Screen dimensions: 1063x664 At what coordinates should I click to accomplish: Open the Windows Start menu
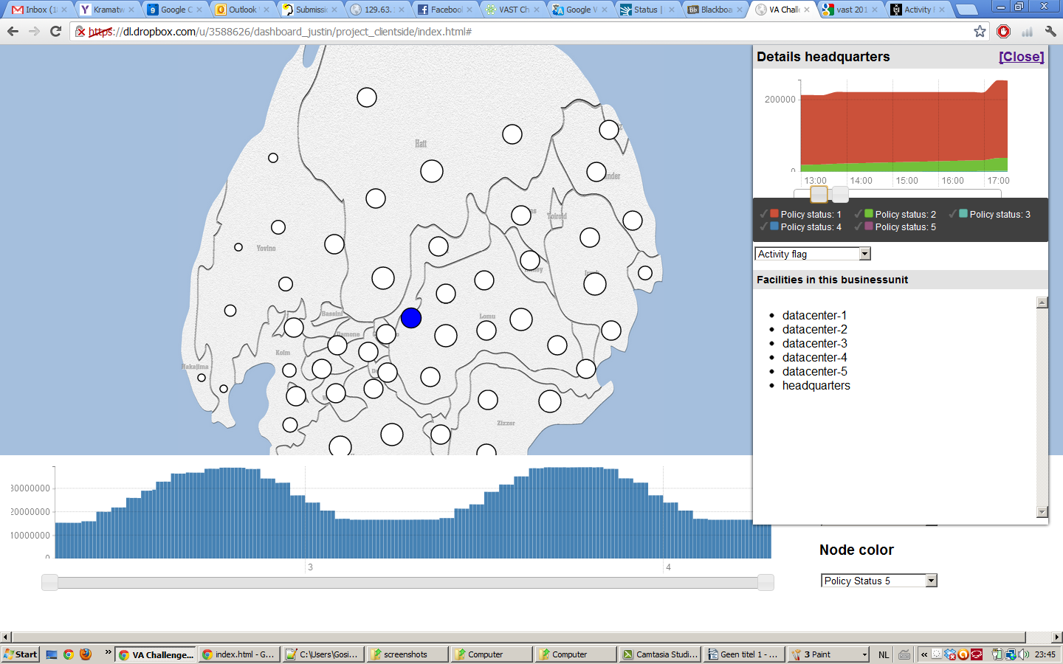(21, 654)
